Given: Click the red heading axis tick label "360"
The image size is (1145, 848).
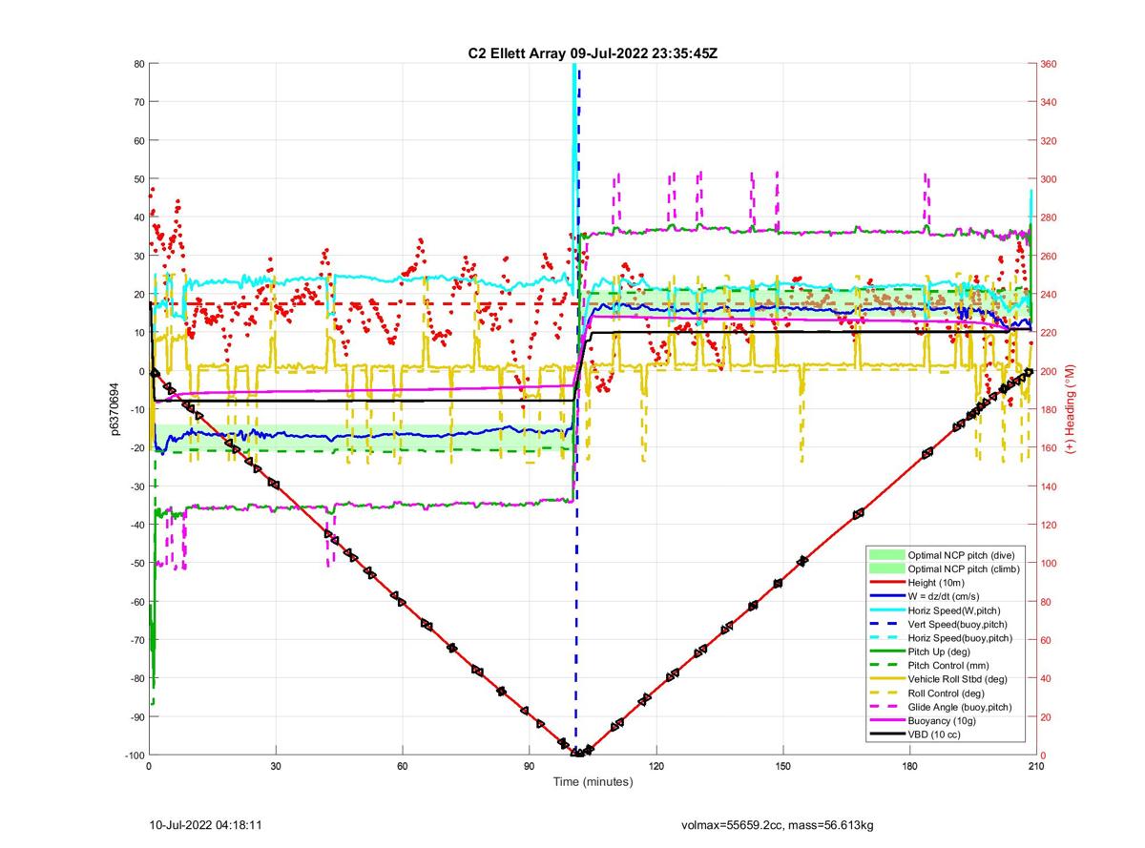Looking at the screenshot, I should pos(1050,64).
